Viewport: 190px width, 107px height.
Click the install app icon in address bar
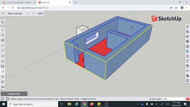pos(171,8)
